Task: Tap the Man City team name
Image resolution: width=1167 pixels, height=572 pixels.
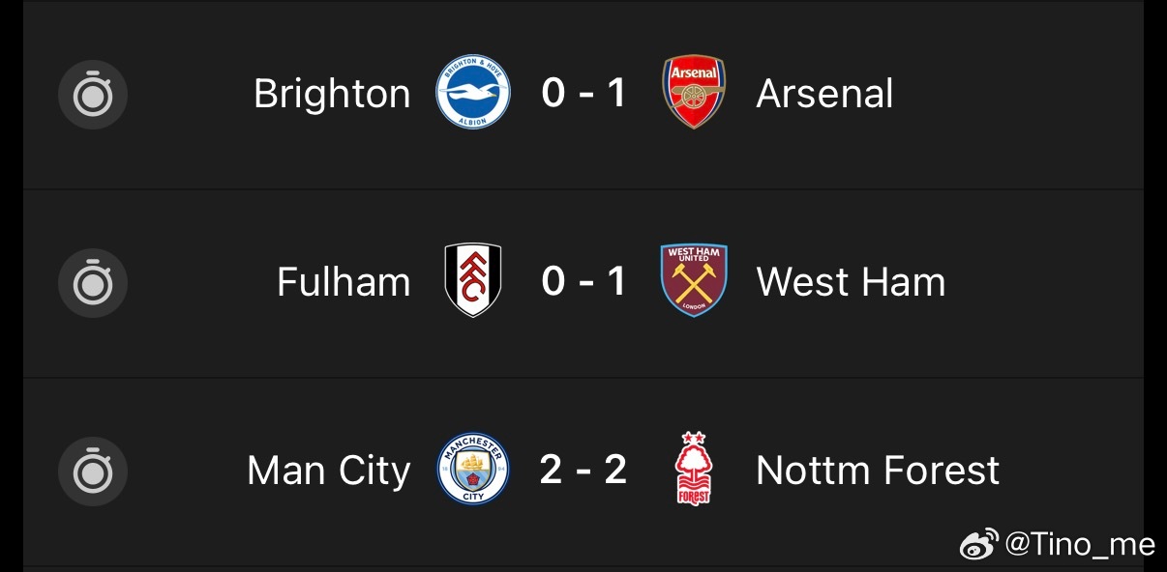Action: (x=329, y=471)
